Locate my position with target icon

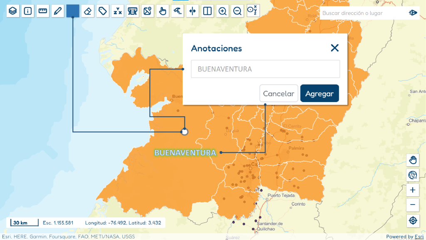click(x=413, y=220)
